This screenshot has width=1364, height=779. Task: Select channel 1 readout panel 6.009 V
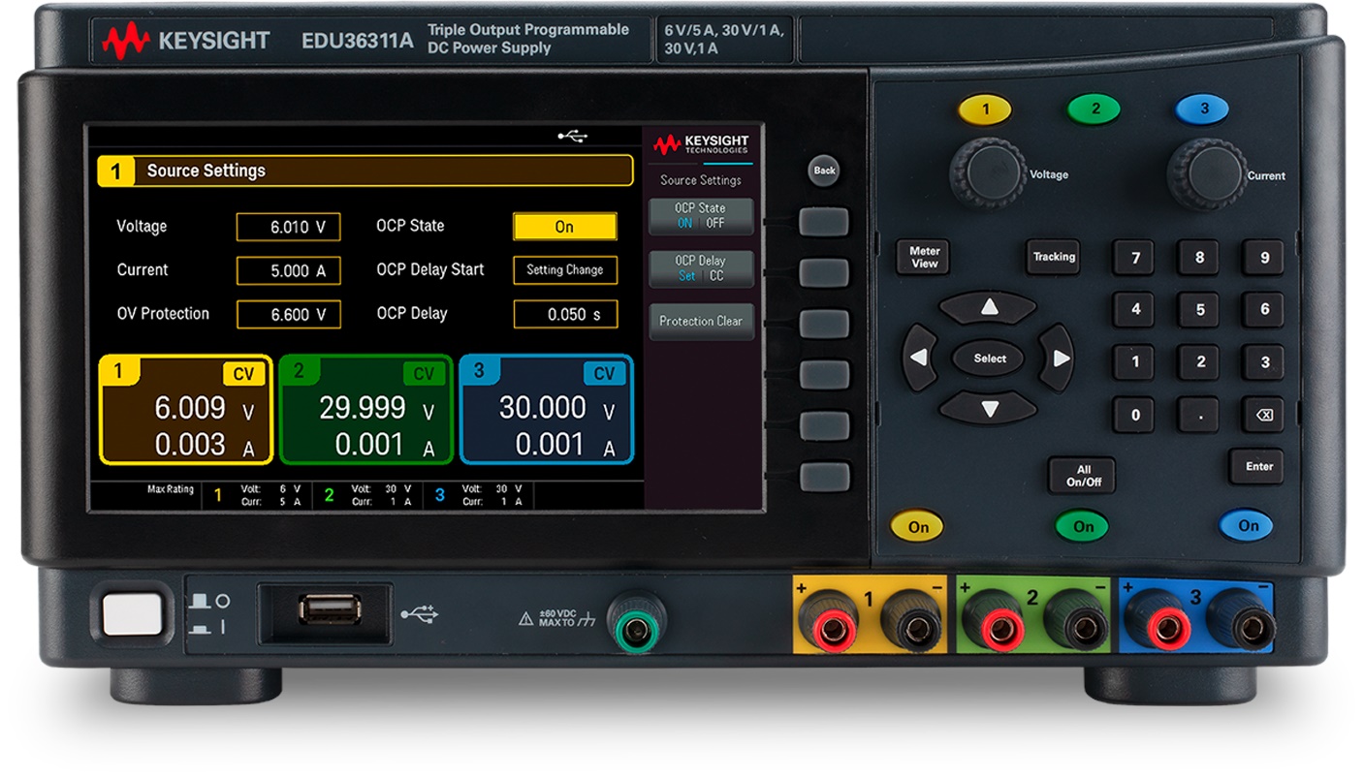pyautogui.click(x=186, y=410)
